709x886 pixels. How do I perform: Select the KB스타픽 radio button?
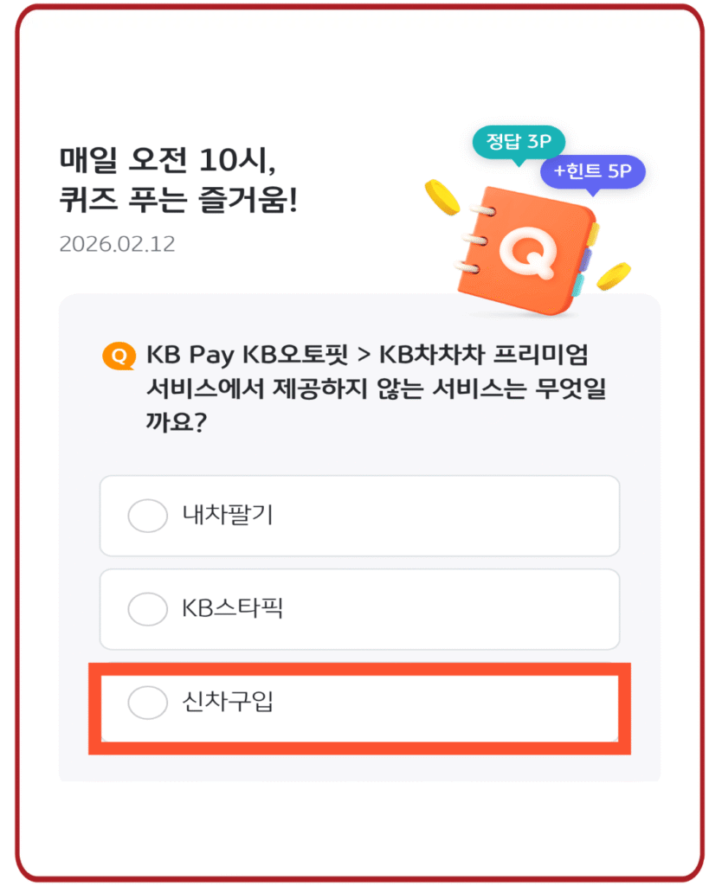[x=147, y=609]
